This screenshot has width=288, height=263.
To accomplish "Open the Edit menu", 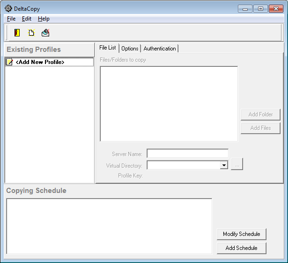I will click(27, 19).
